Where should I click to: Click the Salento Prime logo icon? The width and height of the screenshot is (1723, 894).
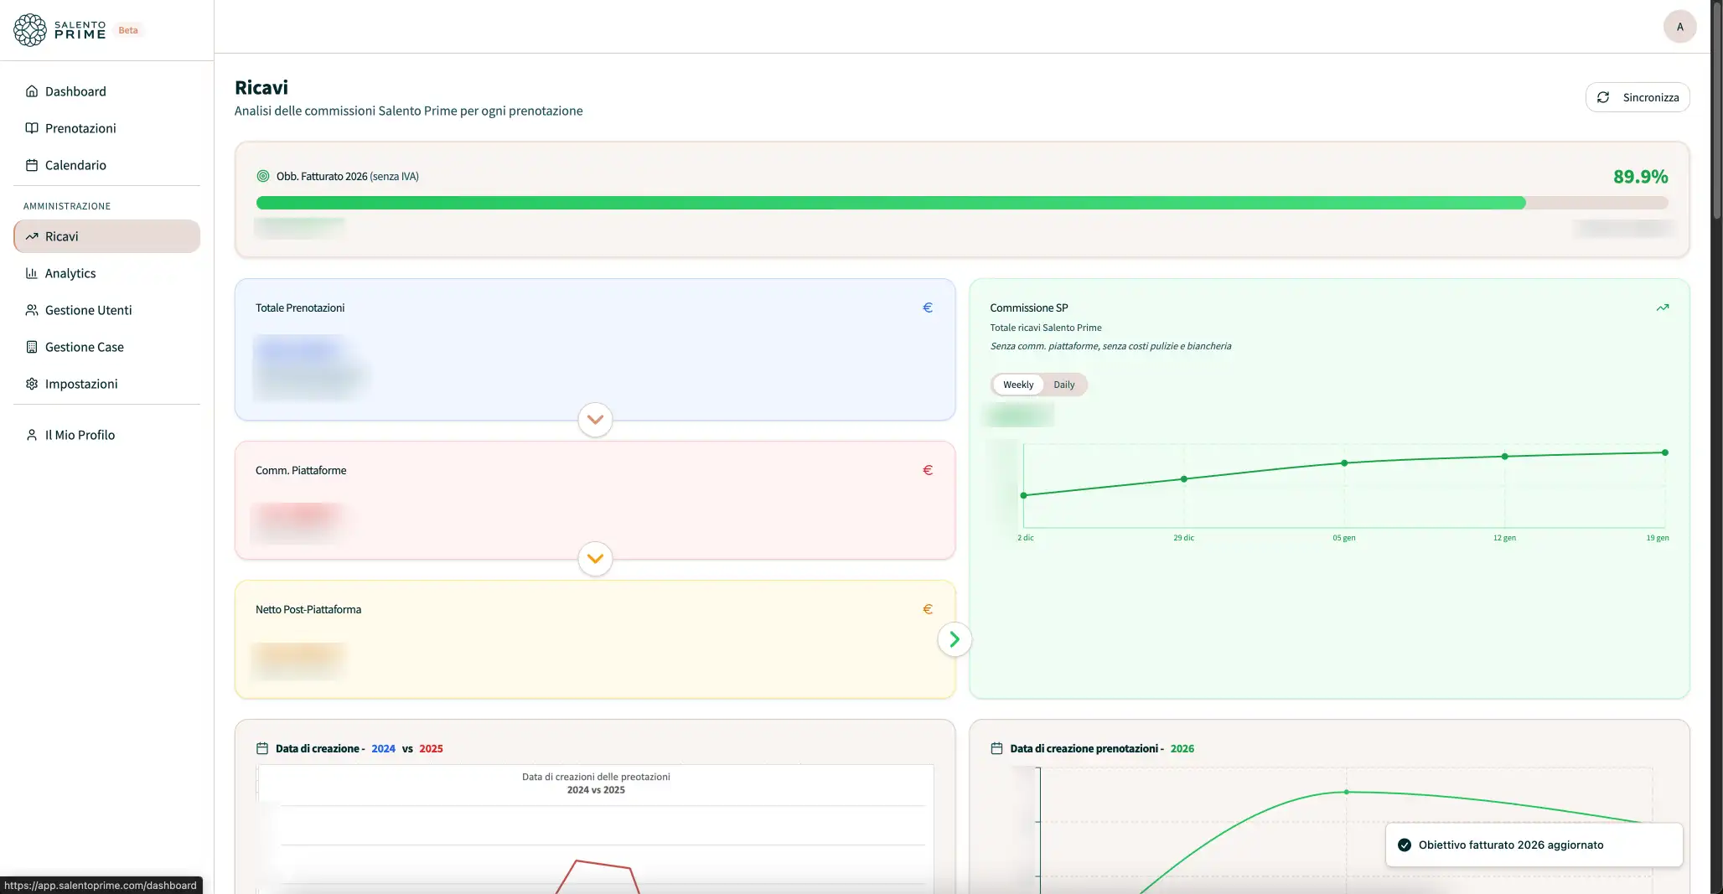click(30, 30)
